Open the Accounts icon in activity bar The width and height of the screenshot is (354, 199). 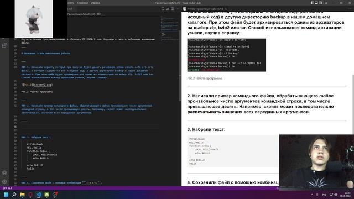[x=4, y=173]
